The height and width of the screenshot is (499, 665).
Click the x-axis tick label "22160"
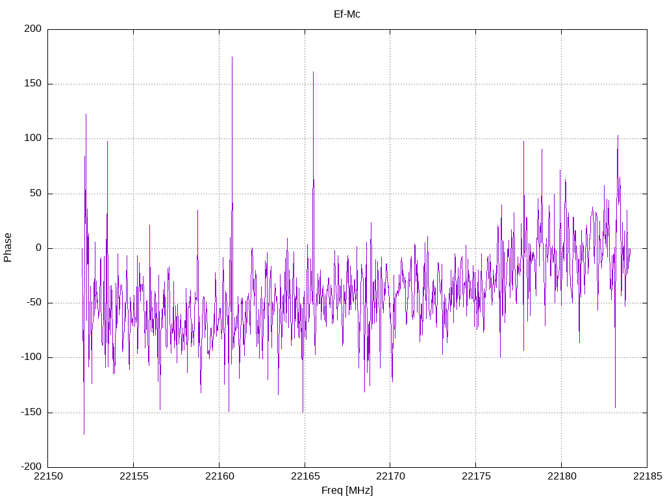pyautogui.click(x=220, y=476)
